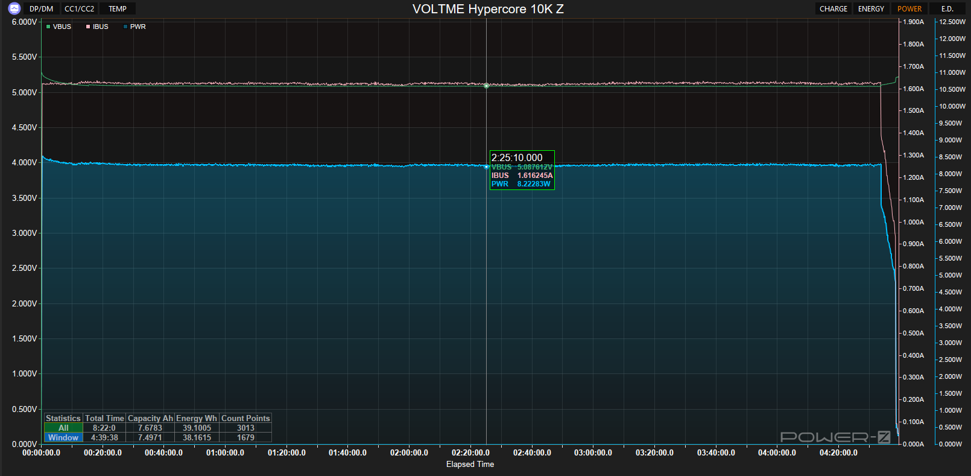The width and height of the screenshot is (971, 476).
Task: Click the Elapsed Time axis title
Action: pos(470,464)
